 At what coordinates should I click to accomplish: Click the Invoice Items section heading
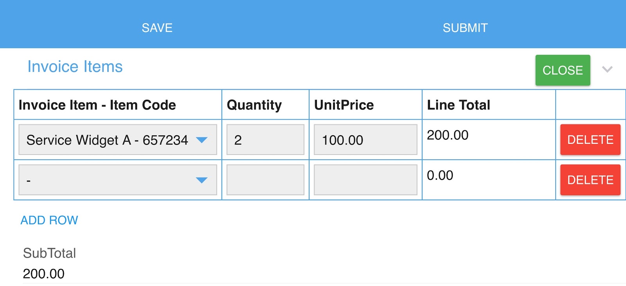pyautogui.click(x=75, y=67)
